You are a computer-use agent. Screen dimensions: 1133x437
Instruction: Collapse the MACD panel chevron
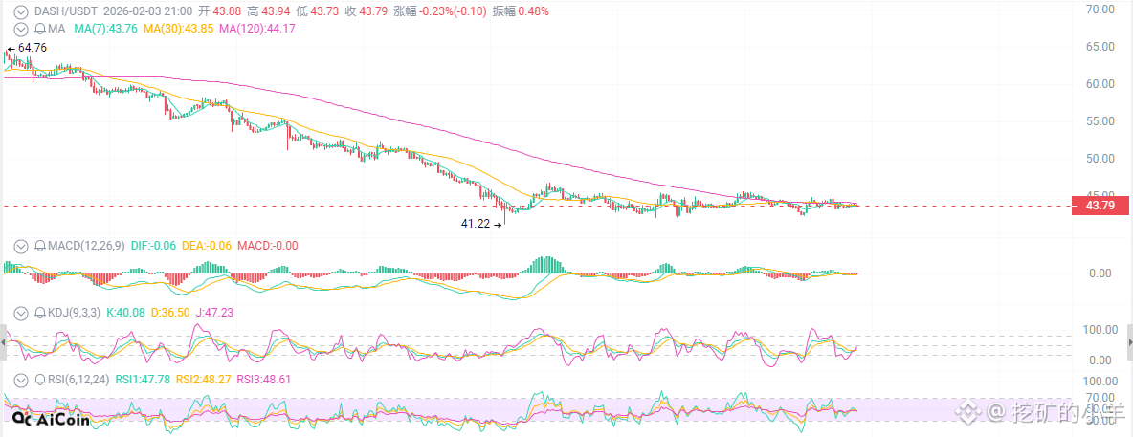21,246
